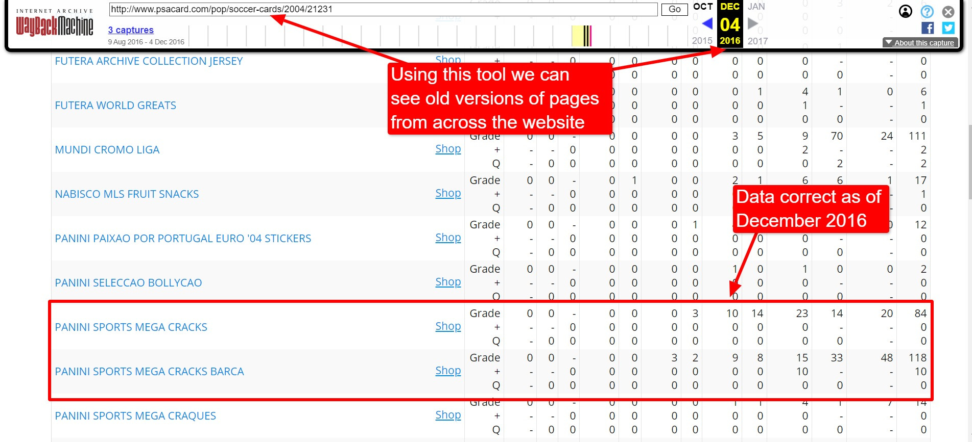Click Shop link for NABISCO MLS FRUIT SNACKS
The image size is (972, 442).
pyautogui.click(x=448, y=193)
